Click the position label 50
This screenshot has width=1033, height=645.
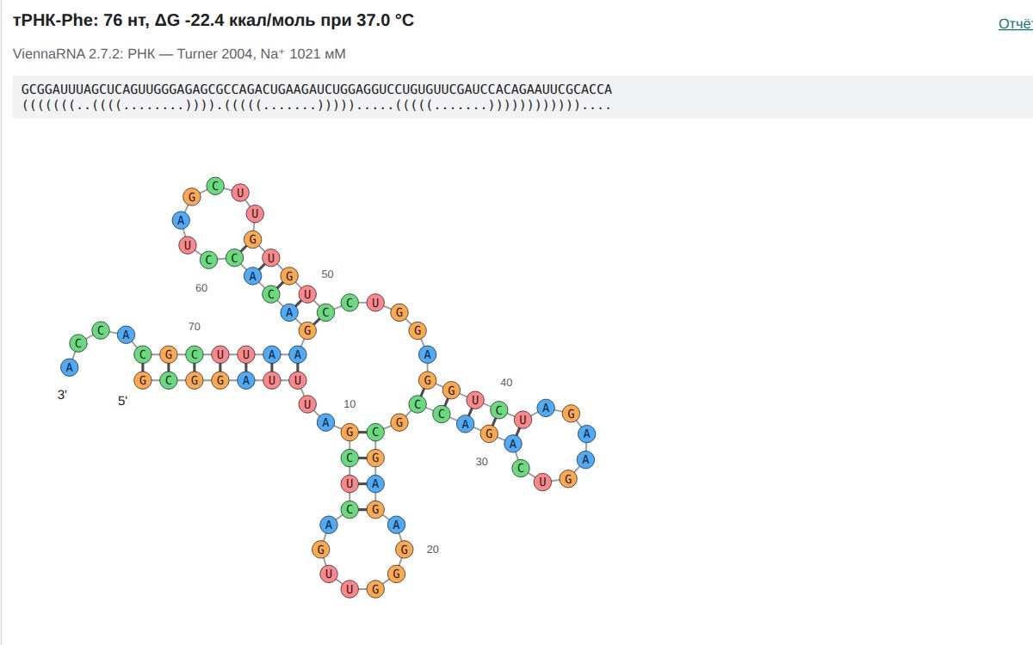pos(327,274)
